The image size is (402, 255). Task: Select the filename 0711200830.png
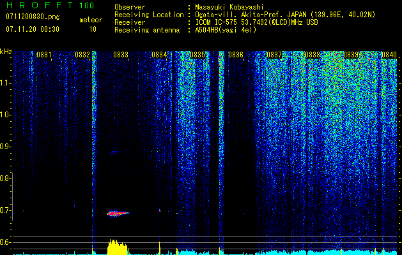pos(33,17)
